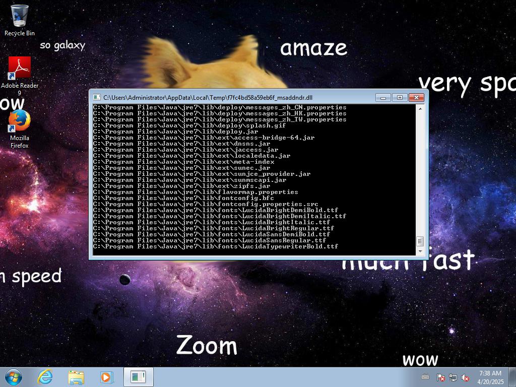Screen dimensions: 516x387
Task: Click the console scrollbar down arrow
Action: coord(420,251)
